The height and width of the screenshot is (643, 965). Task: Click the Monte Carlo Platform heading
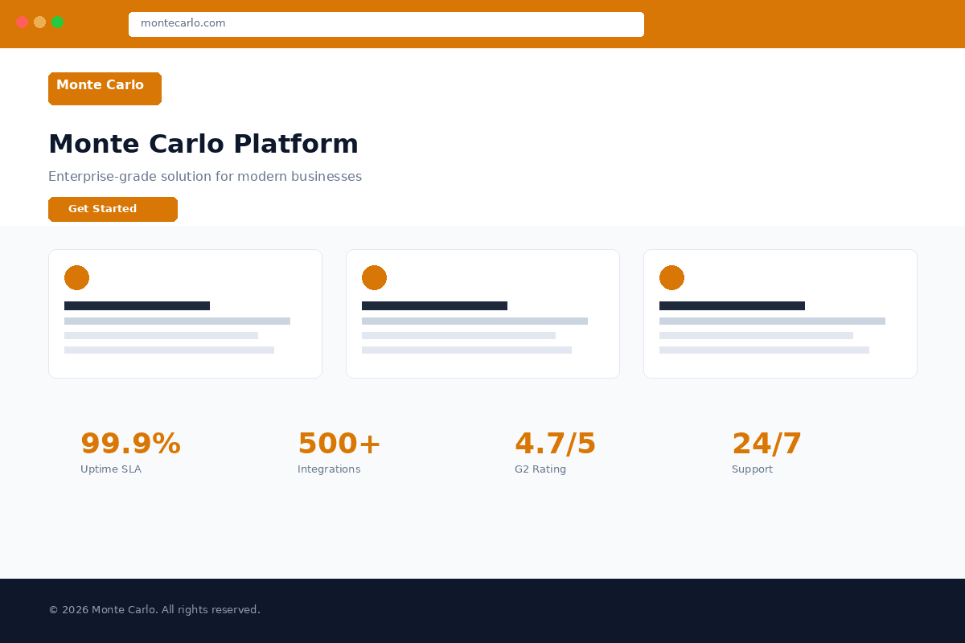(x=203, y=144)
